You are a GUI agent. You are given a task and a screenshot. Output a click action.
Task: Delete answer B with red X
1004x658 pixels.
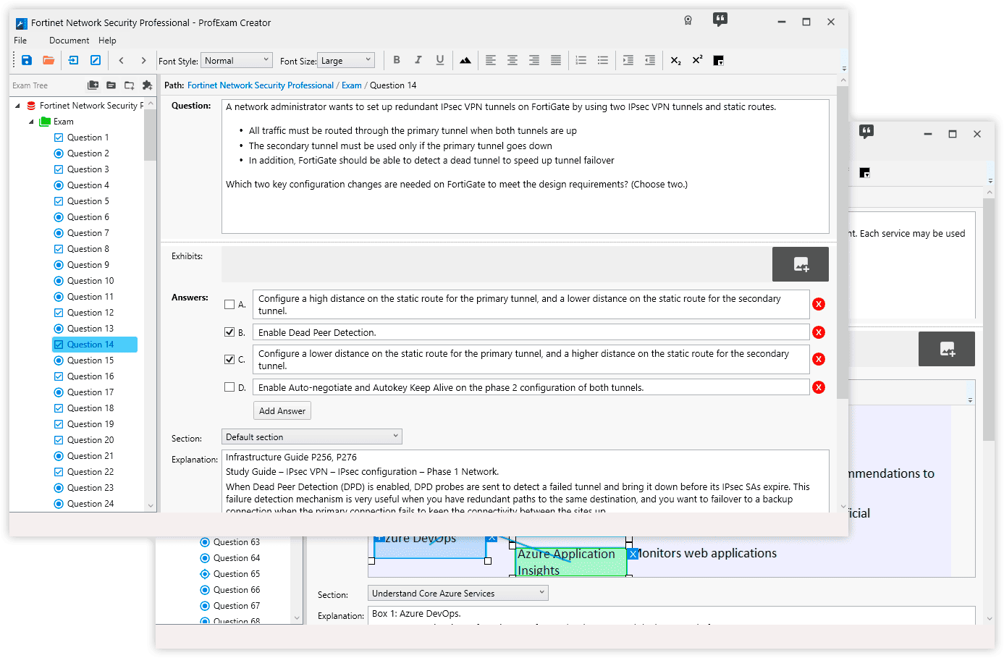(819, 332)
